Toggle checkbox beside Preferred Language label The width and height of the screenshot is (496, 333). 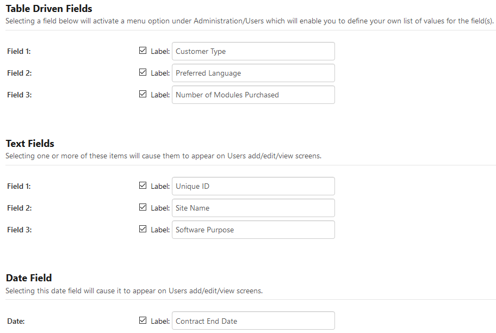click(x=143, y=72)
